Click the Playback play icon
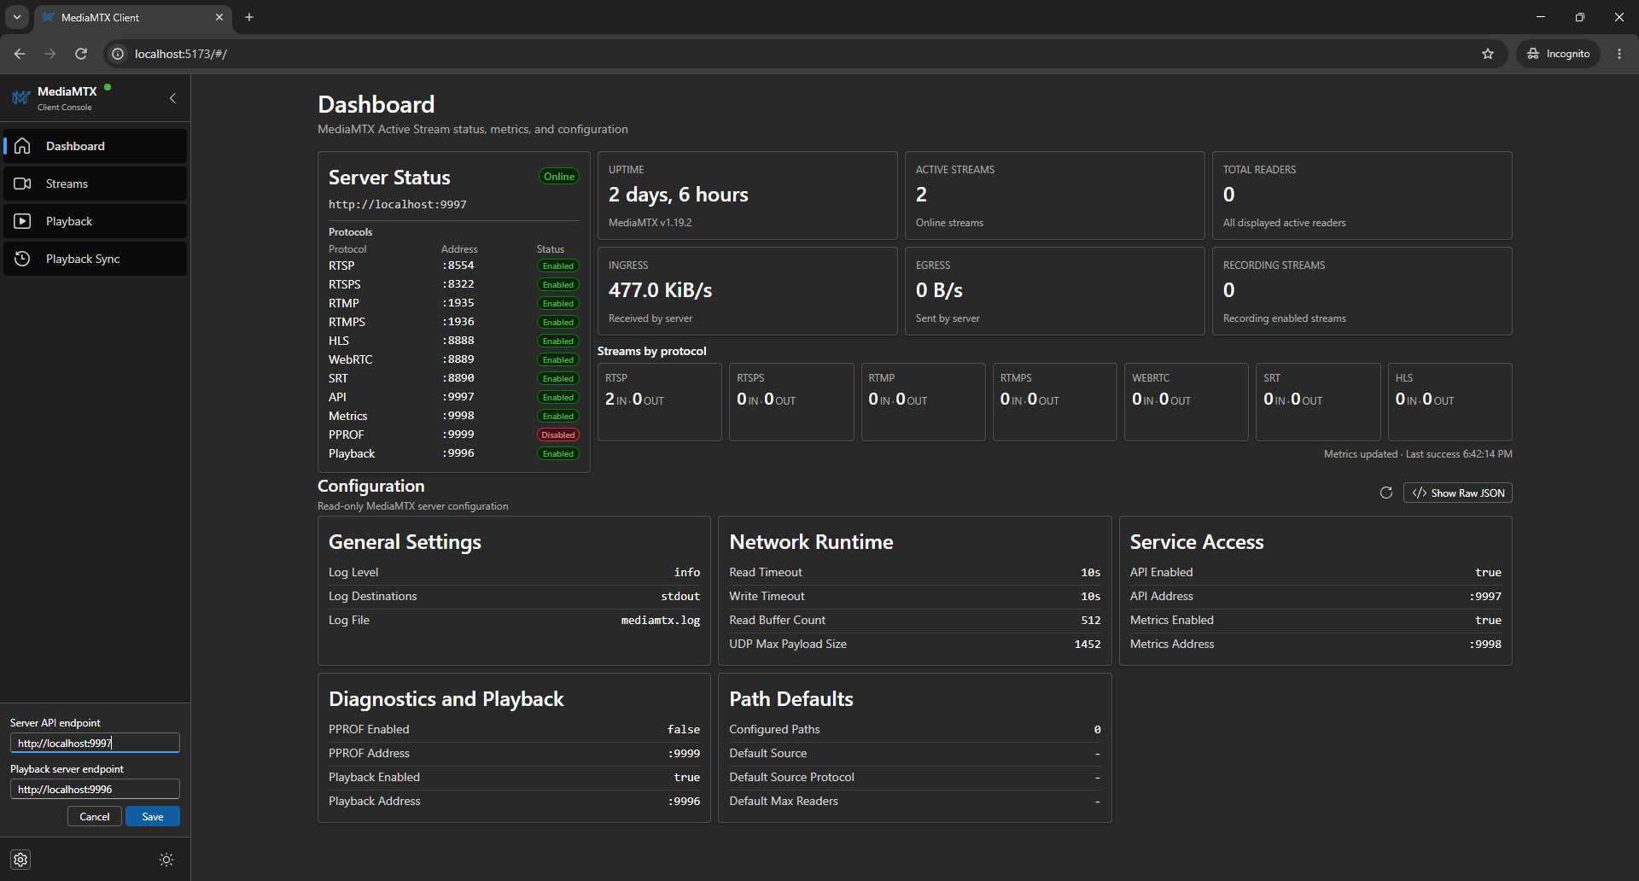Screen dimensions: 1639x881 click(x=23, y=221)
